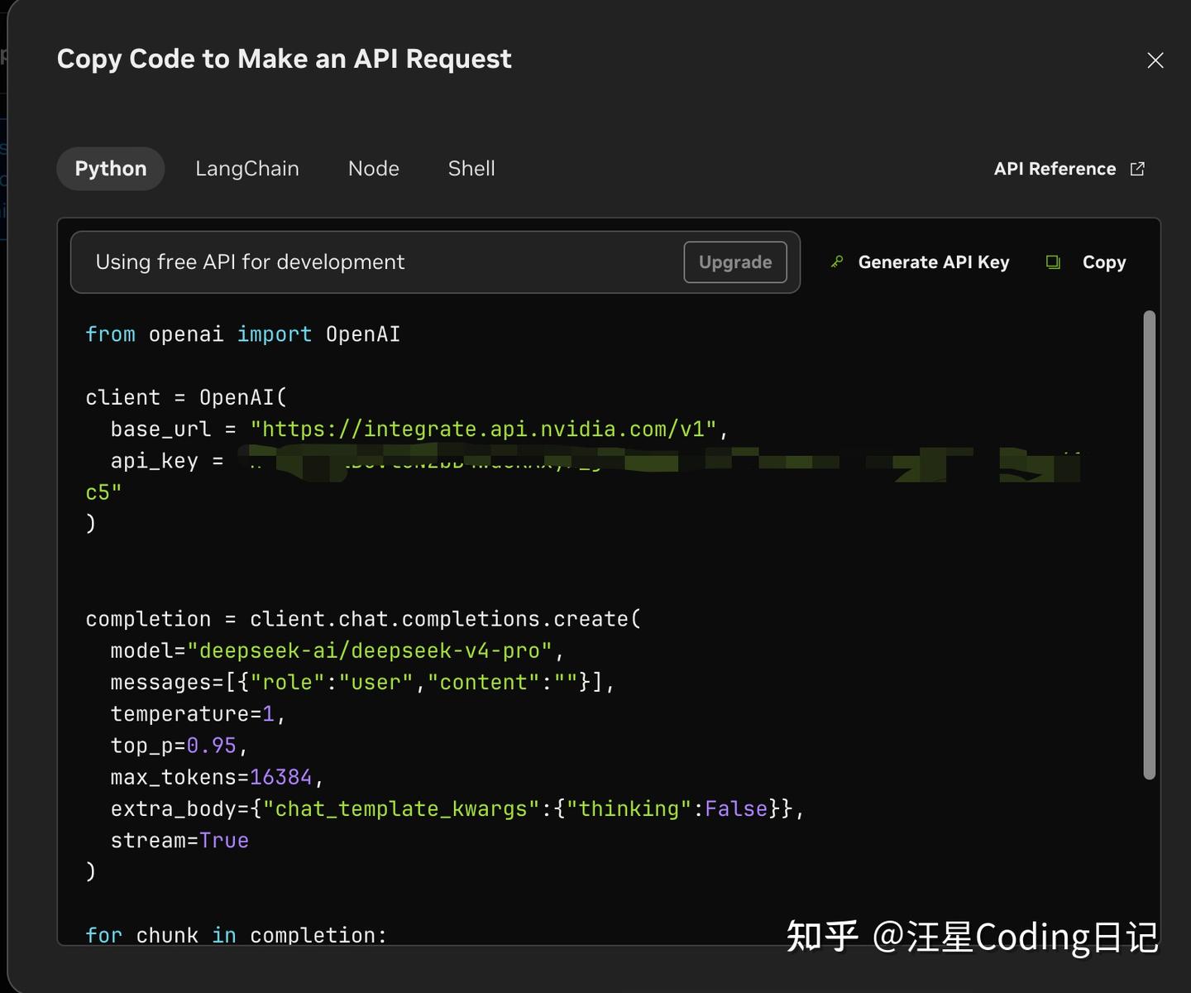Click the api_key line label
The height and width of the screenshot is (993, 1191).
[x=155, y=461]
